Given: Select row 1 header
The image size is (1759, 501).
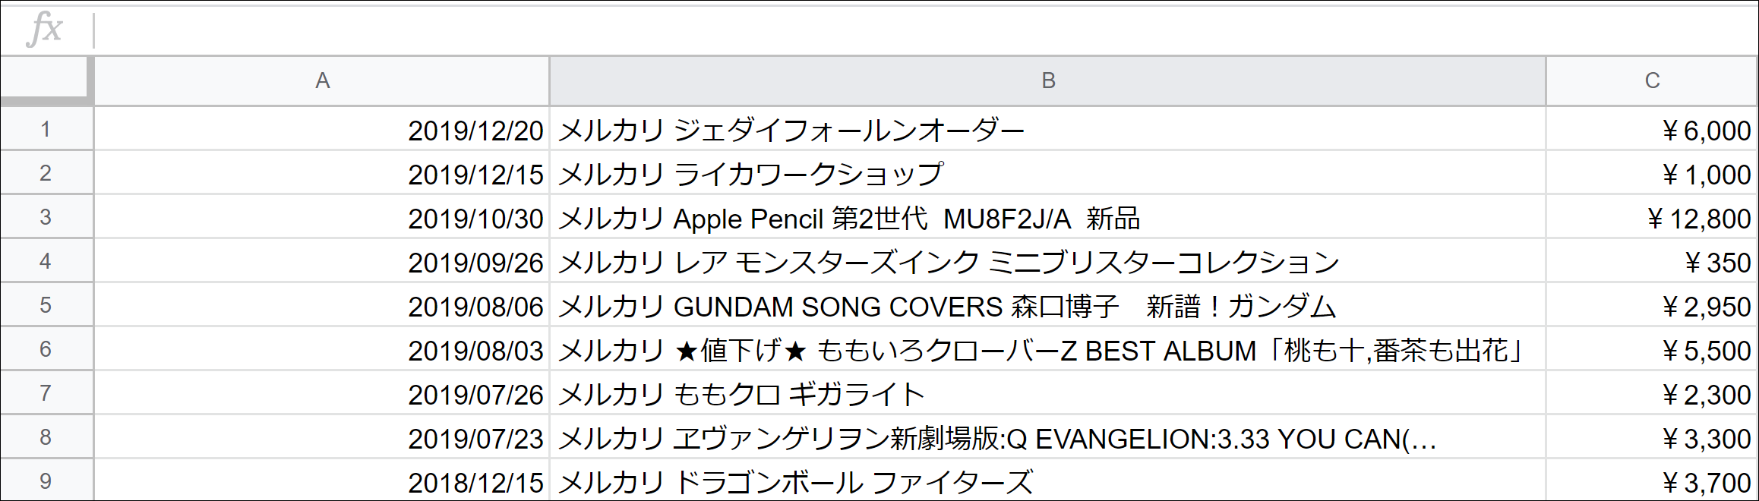Looking at the screenshot, I should tap(46, 129).
